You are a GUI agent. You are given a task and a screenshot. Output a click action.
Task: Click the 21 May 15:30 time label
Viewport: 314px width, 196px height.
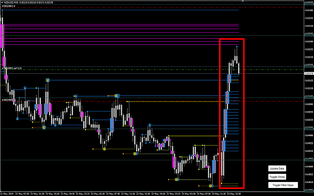point(52,194)
